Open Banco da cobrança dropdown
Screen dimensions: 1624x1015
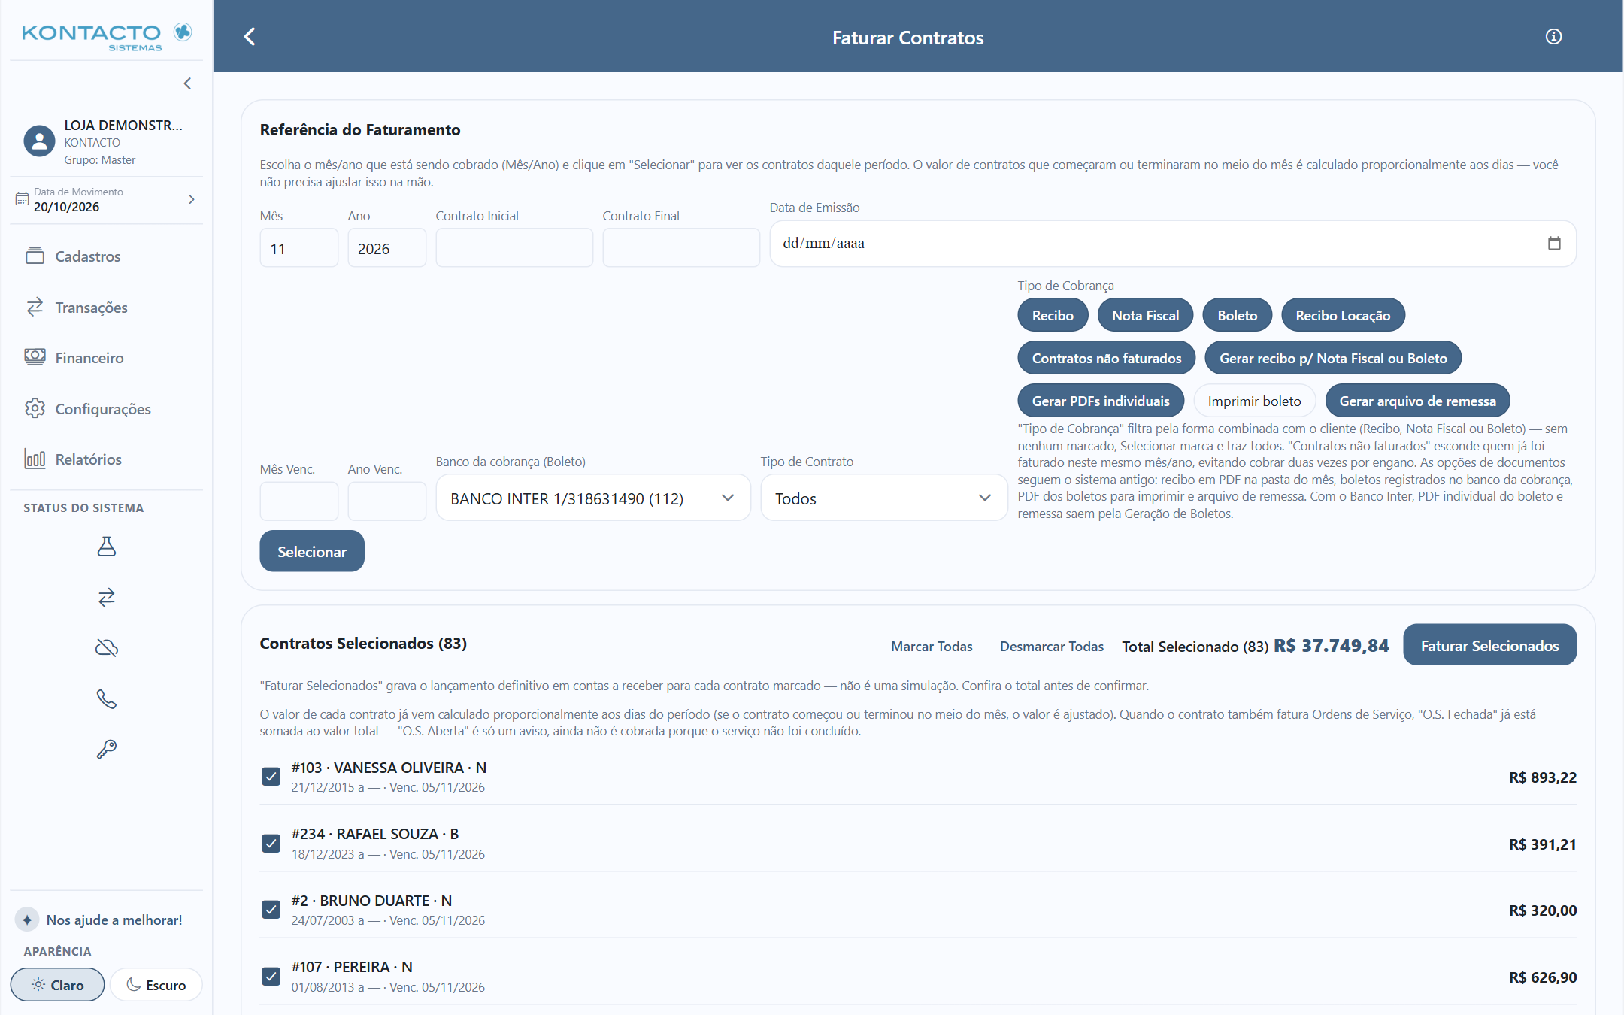pos(593,498)
